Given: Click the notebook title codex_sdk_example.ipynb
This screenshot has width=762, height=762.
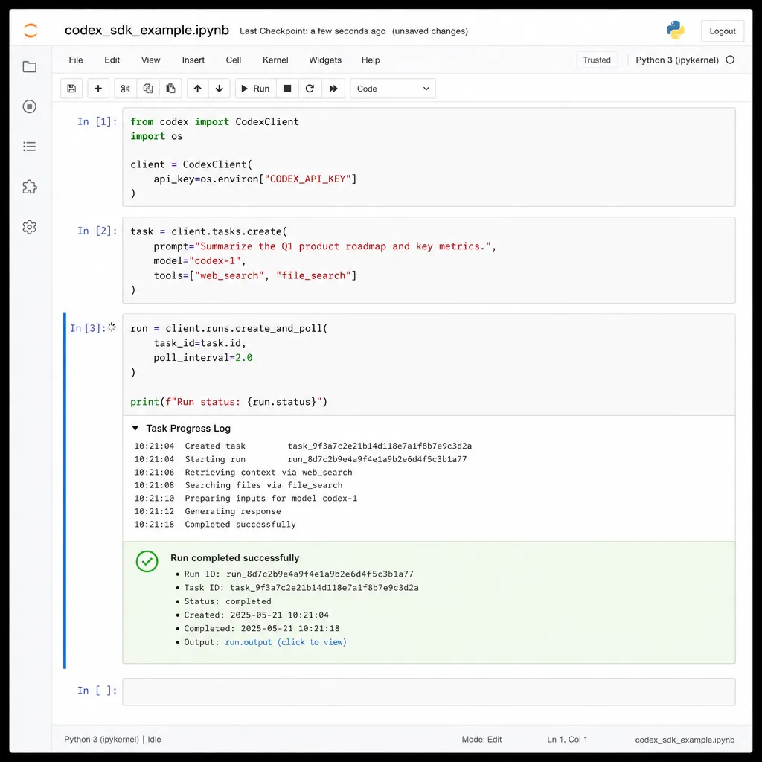Looking at the screenshot, I should point(147,30).
